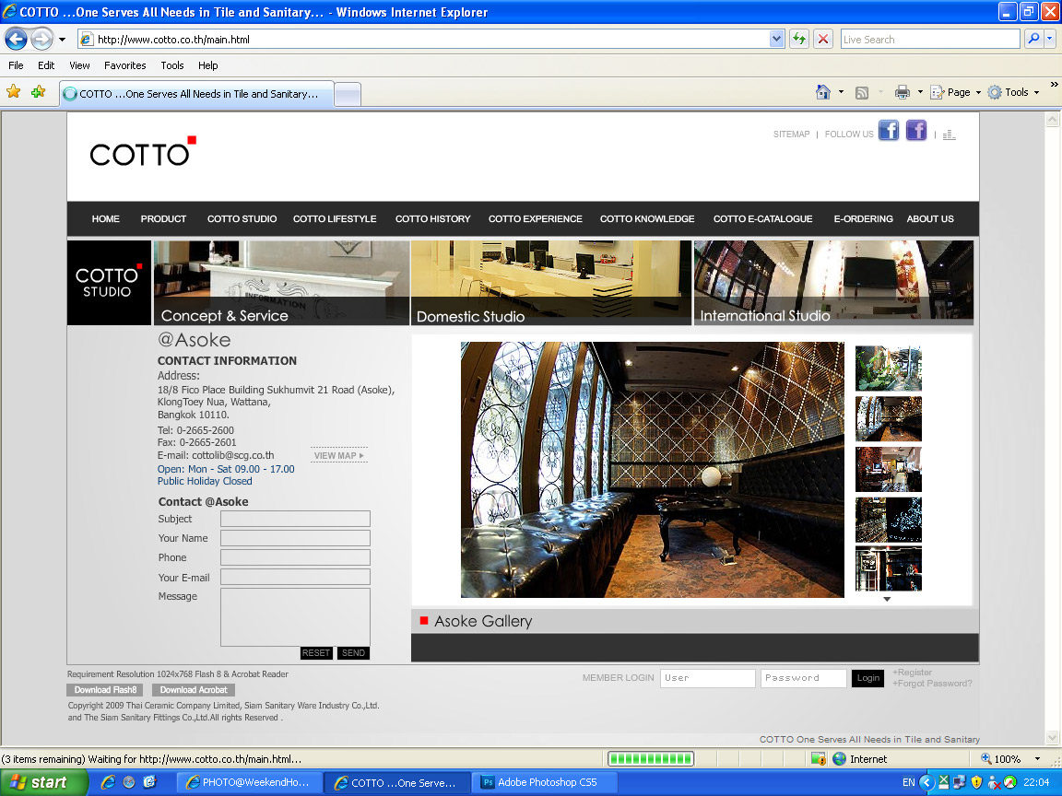Click the Refresh page icon
The height and width of the screenshot is (796, 1062).
[798, 39]
